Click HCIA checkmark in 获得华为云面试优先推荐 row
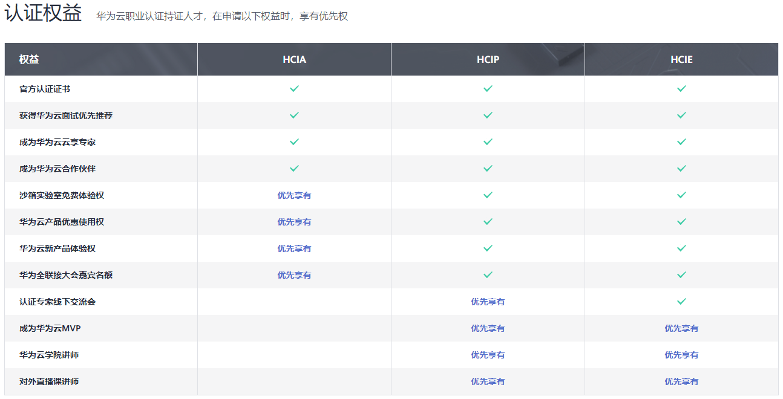This screenshot has width=783, height=399. click(294, 115)
